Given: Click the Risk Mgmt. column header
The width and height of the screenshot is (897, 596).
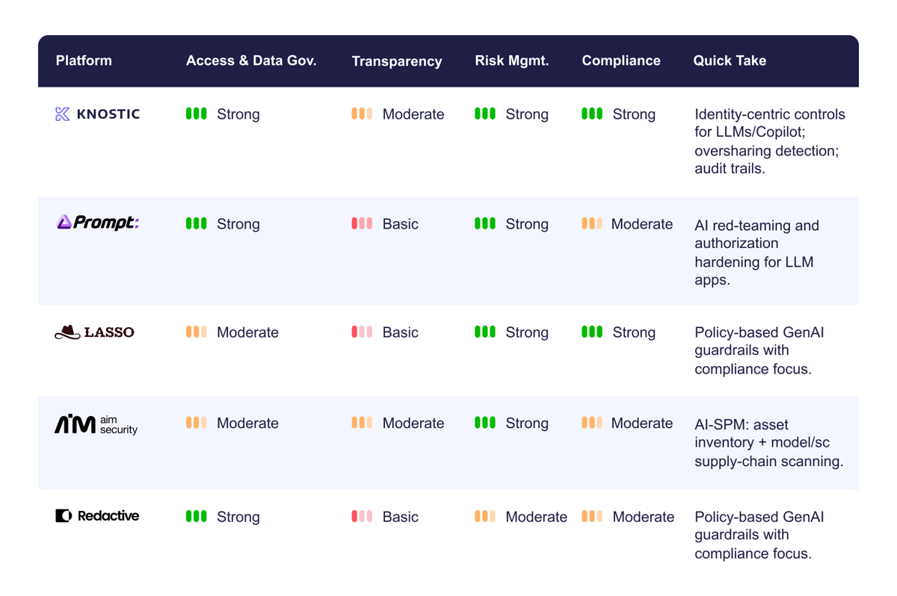Looking at the screenshot, I should coord(512,60).
